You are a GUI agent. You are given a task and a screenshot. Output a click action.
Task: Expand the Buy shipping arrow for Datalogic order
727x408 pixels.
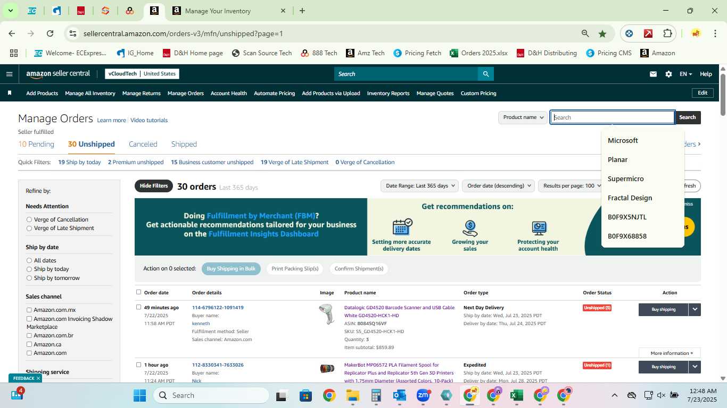[695, 309]
